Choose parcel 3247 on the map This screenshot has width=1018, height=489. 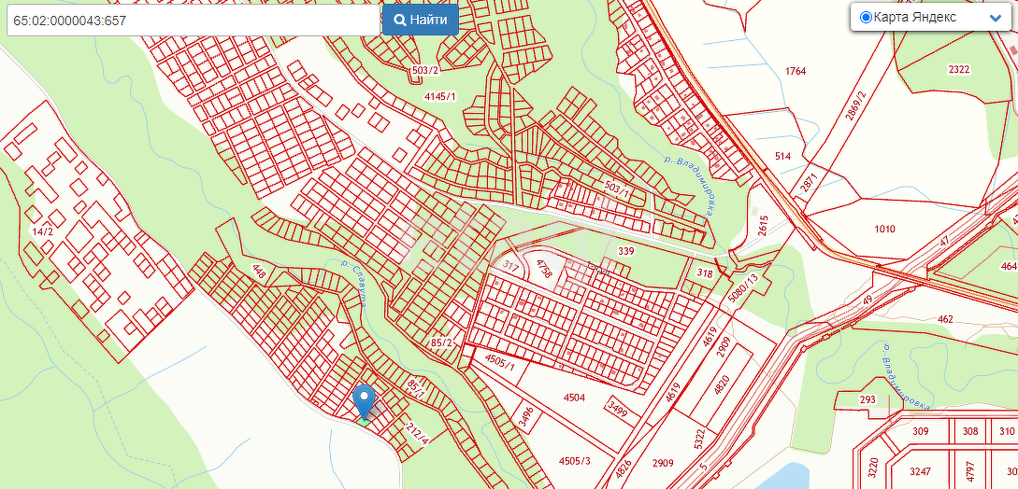pos(922,472)
